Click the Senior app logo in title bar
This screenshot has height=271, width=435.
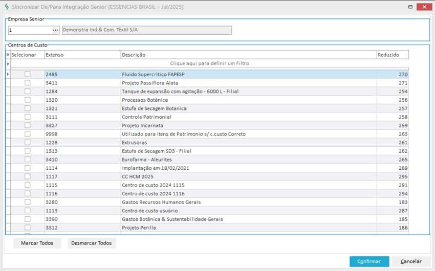tap(7, 7)
